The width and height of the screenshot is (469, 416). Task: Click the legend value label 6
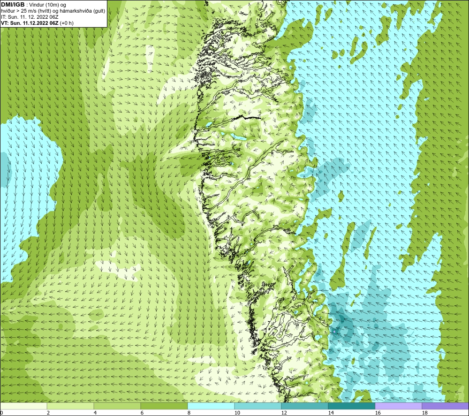click(x=142, y=413)
